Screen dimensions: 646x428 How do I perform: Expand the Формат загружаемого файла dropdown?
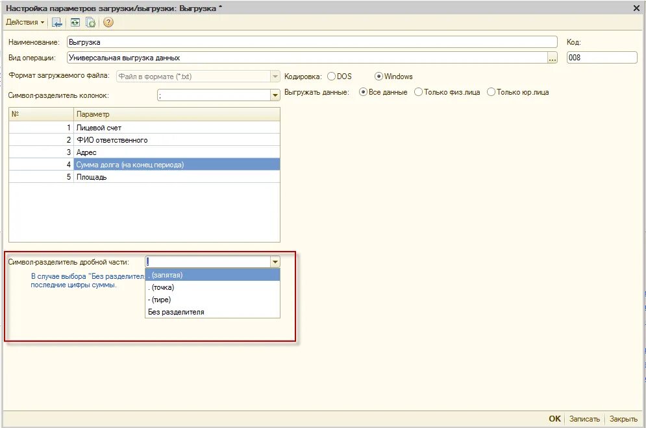coord(275,77)
